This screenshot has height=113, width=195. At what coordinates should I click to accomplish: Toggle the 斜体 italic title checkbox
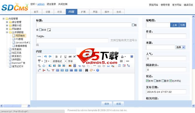[x=40, y=30]
